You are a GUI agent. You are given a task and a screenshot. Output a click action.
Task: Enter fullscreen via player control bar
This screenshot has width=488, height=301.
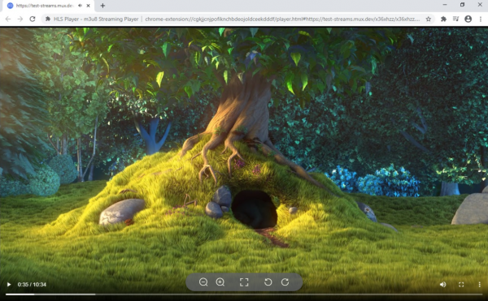pos(461,284)
